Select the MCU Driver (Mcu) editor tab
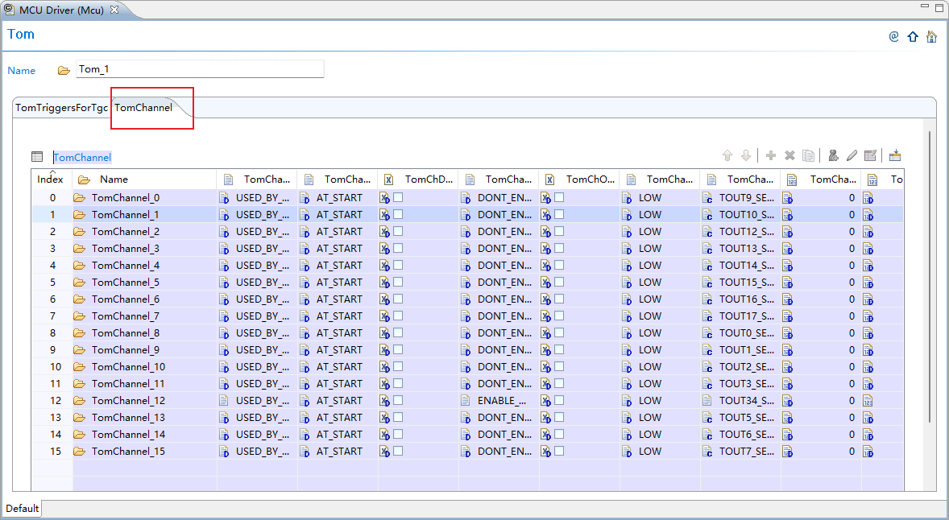 (x=61, y=10)
